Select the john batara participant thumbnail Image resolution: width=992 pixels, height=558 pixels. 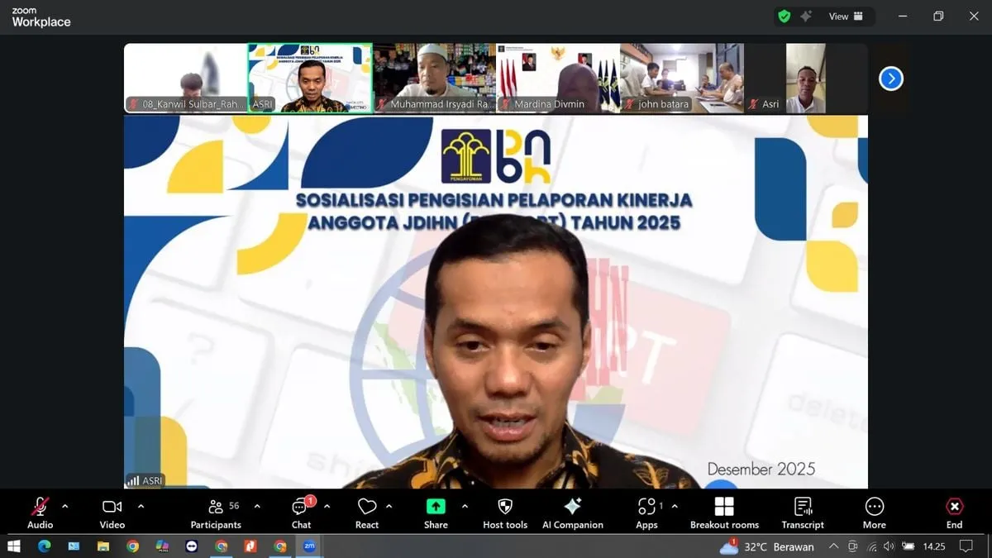(682, 78)
